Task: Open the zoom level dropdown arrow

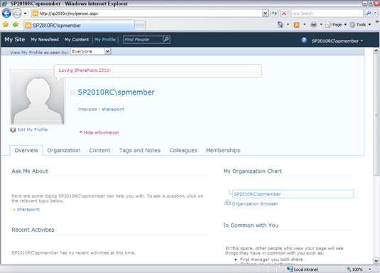Action: [370, 269]
